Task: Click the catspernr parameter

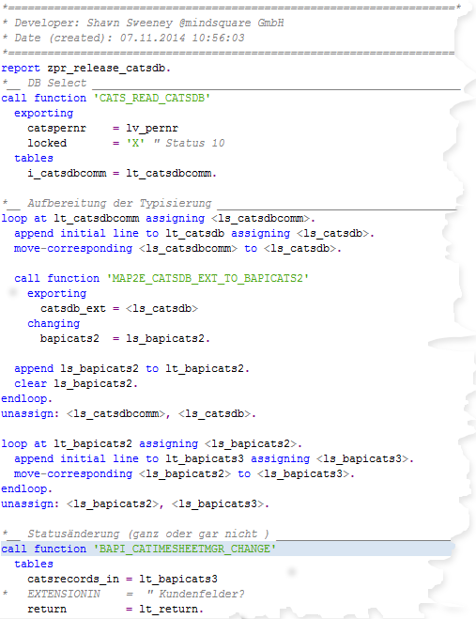Action: point(57,129)
